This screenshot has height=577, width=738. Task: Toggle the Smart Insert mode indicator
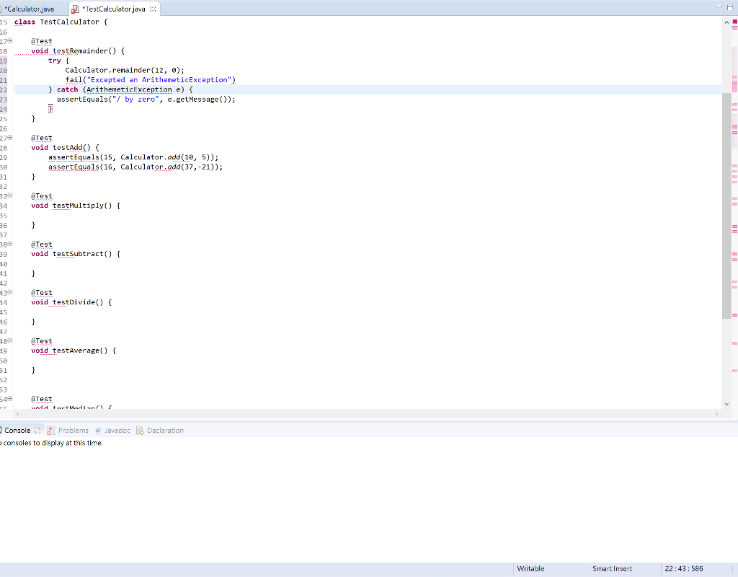click(x=612, y=569)
